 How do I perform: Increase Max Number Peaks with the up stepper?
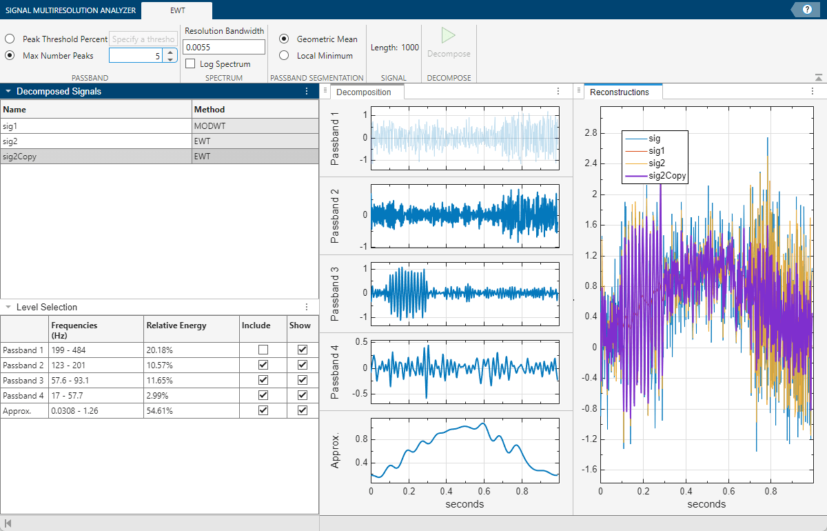170,51
